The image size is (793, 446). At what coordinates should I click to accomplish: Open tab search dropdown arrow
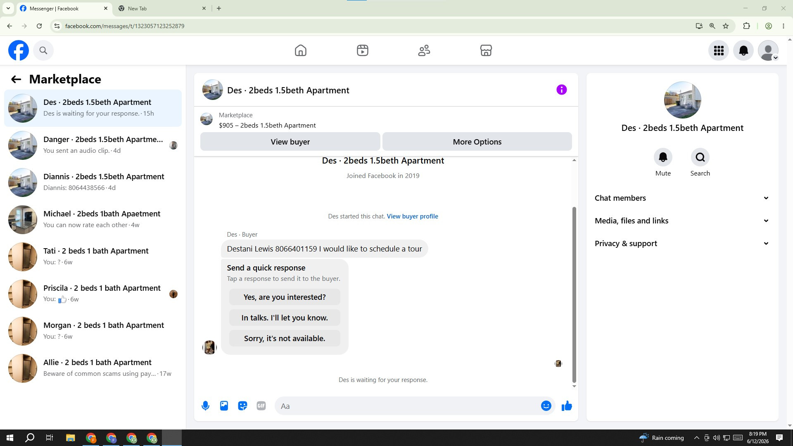pos(8,8)
